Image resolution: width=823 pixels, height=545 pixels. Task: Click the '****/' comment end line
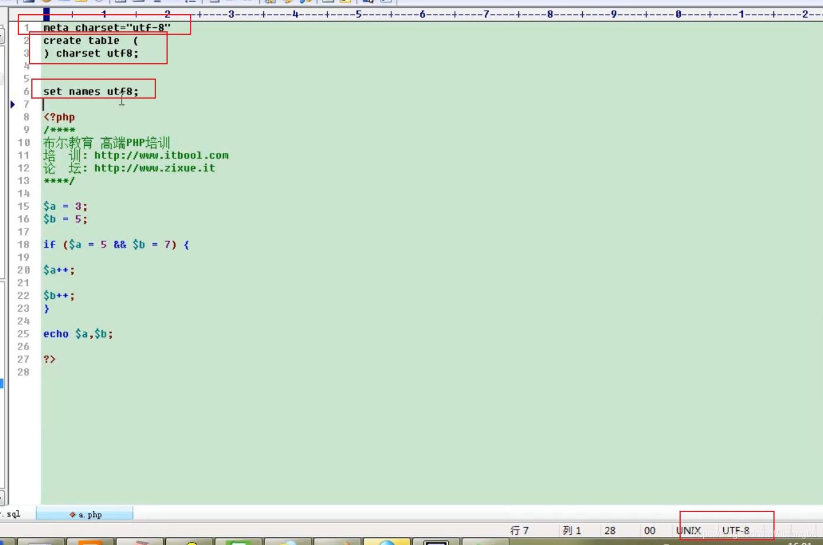pyautogui.click(x=59, y=181)
